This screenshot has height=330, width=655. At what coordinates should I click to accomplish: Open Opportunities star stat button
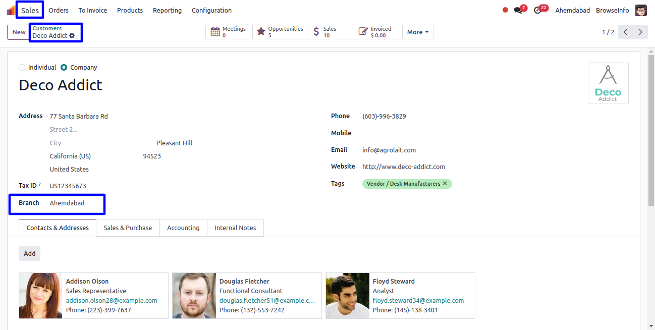(x=280, y=32)
